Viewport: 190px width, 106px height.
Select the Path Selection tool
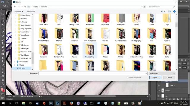[3, 72]
